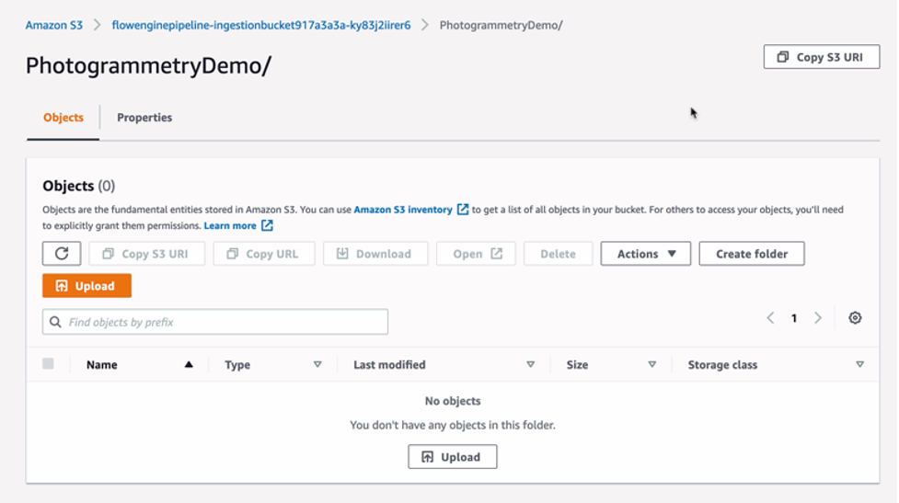899x503 pixels.
Task: Open the Actions dropdown menu
Action: click(646, 254)
